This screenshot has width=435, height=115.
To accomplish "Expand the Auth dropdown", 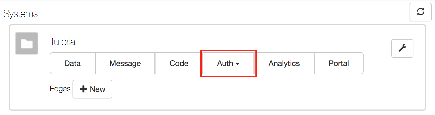I will coord(228,63).
